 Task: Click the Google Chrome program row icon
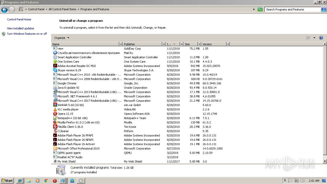pyautogui.click(x=55, y=83)
